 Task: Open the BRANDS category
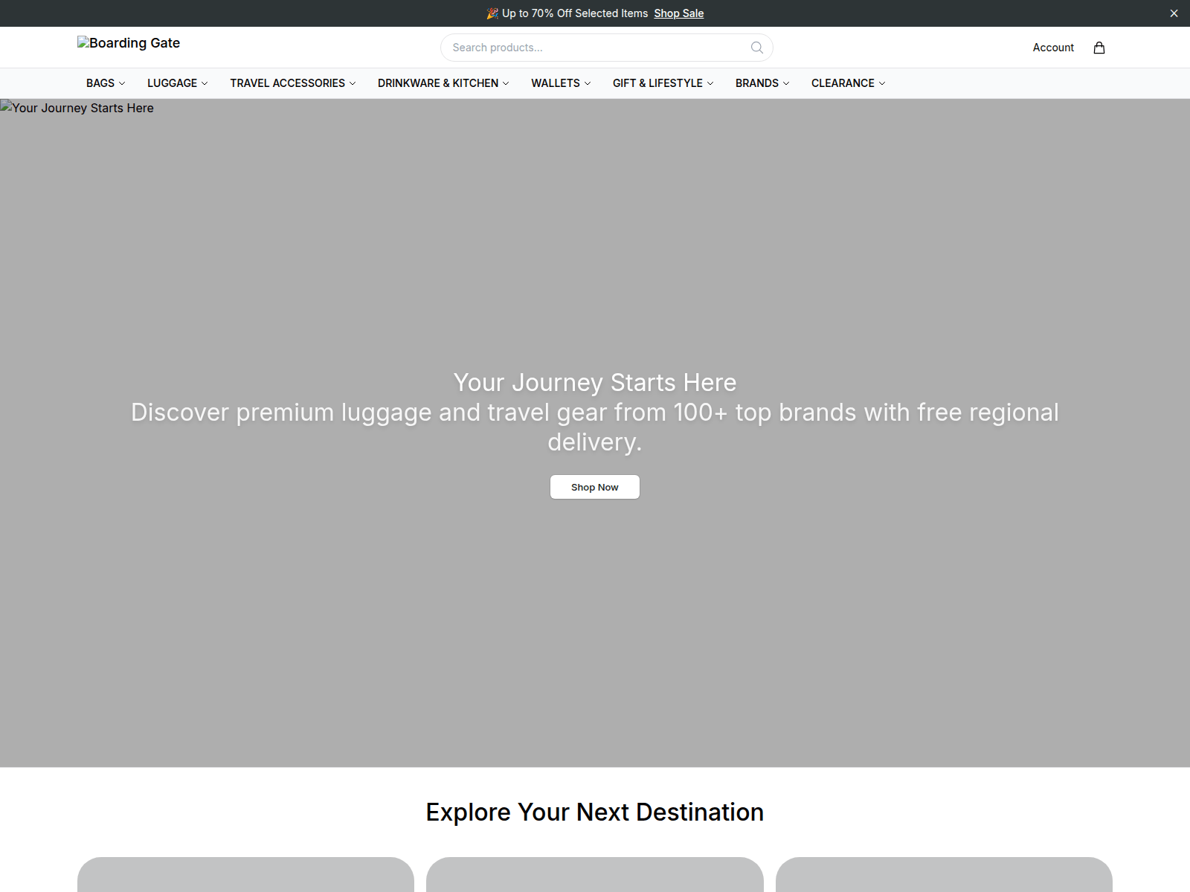pyautogui.click(x=757, y=83)
